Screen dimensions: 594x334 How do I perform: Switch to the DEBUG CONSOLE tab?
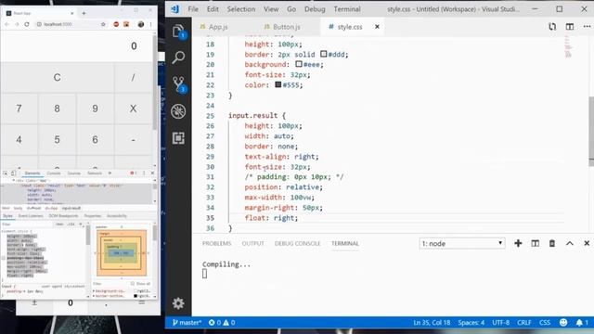297,243
